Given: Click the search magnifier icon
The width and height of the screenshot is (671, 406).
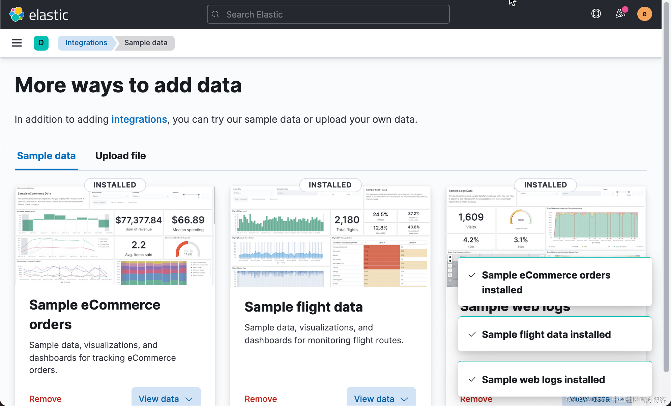Looking at the screenshot, I should [216, 14].
